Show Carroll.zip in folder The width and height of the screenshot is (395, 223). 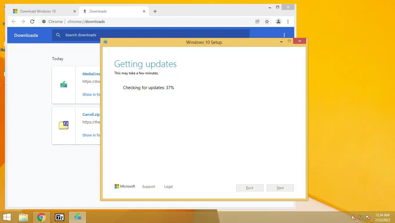coord(91,135)
